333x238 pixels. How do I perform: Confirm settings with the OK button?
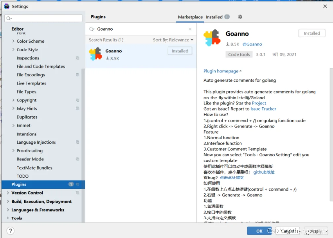pos(259,231)
